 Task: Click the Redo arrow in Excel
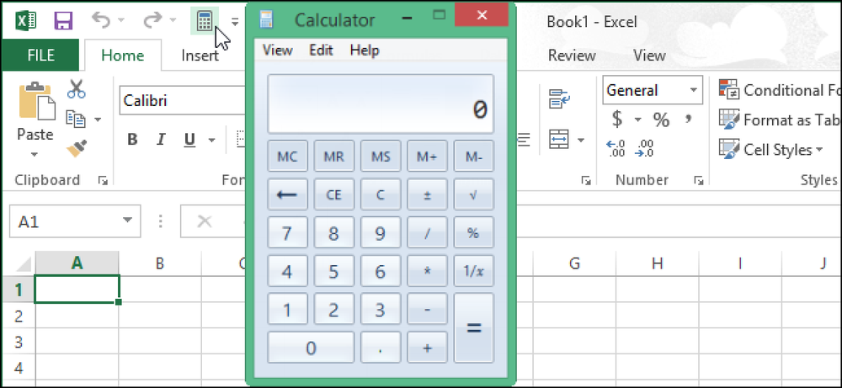pyautogui.click(x=152, y=20)
